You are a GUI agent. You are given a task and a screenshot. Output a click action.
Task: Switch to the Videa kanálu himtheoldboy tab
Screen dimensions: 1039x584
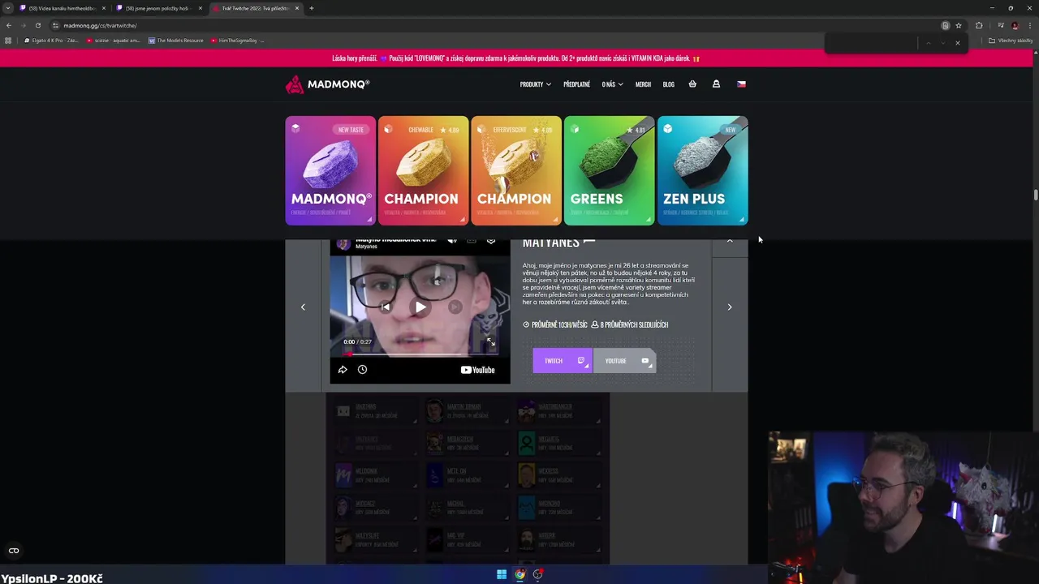(x=62, y=8)
